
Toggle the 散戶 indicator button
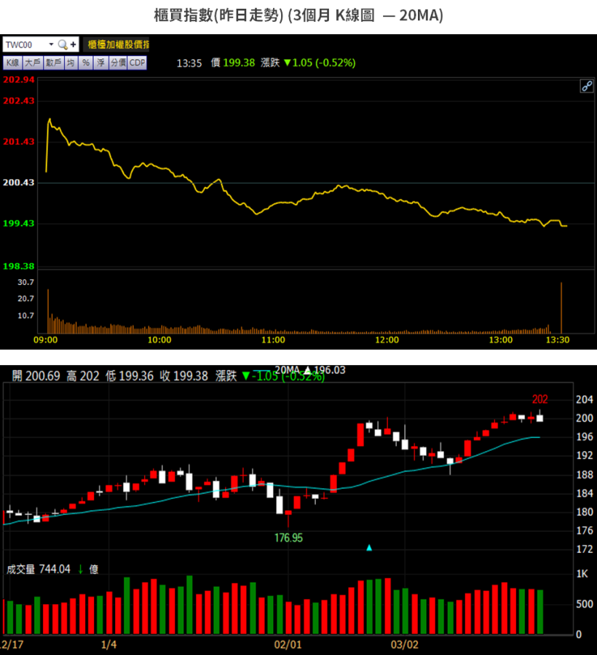click(53, 63)
